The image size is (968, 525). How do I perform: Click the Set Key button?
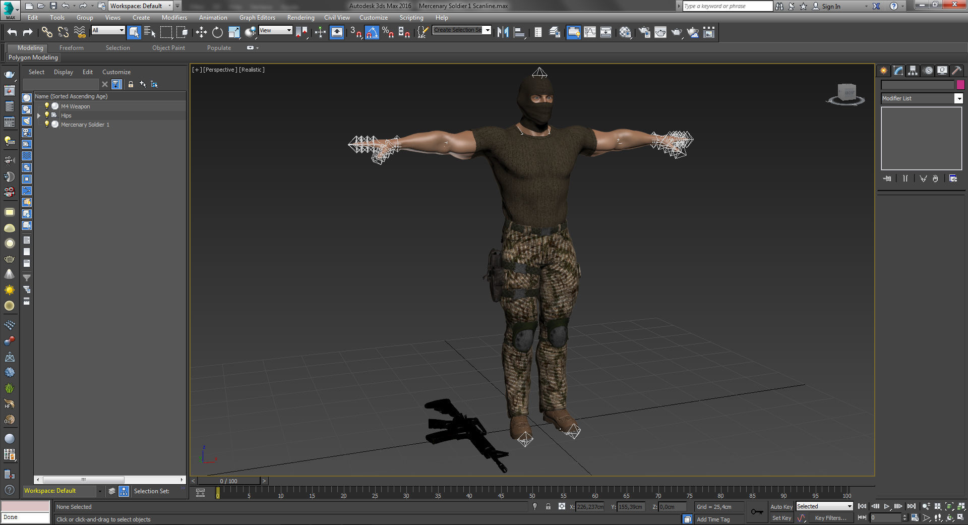[781, 518]
